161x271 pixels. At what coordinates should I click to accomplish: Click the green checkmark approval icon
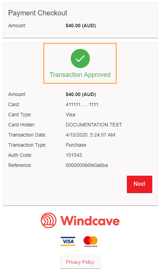pos(80,58)
